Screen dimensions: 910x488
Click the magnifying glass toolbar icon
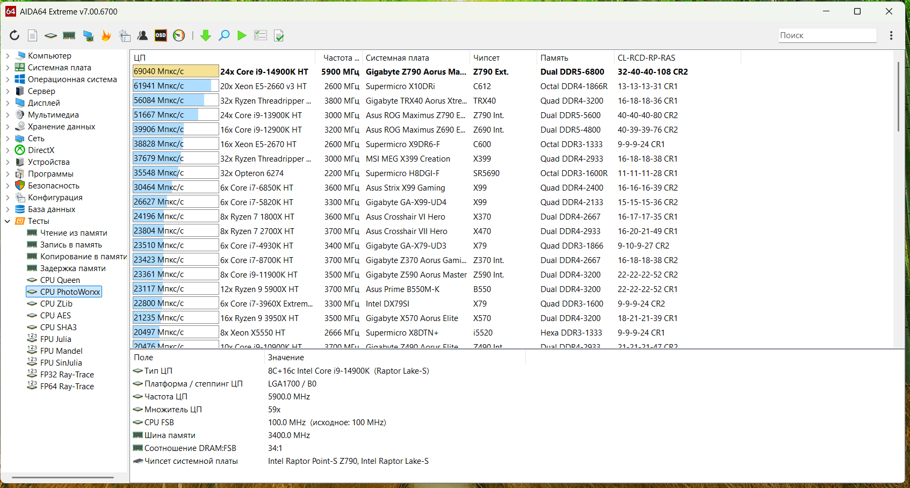pyautogui.click(x=224, y=35)
